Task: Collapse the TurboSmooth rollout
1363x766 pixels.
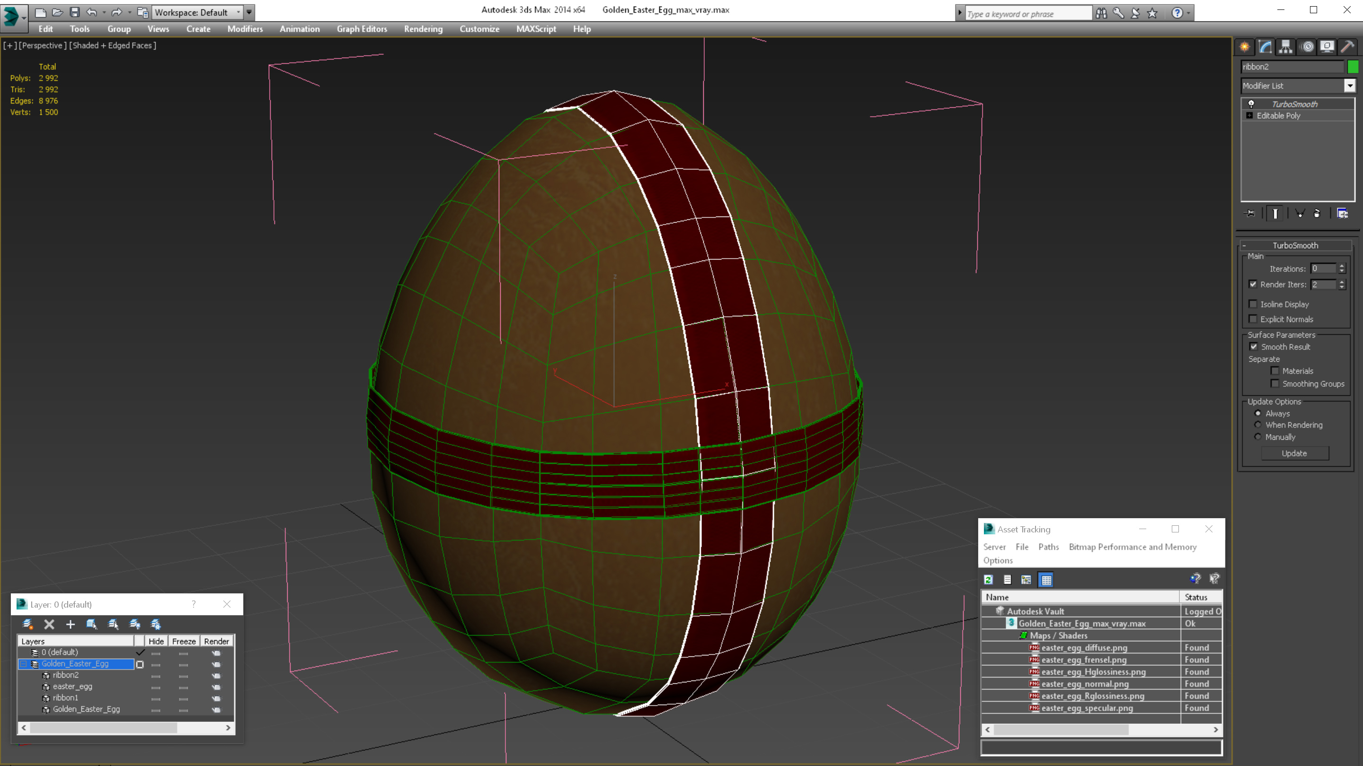Action: coord(1295,245)
